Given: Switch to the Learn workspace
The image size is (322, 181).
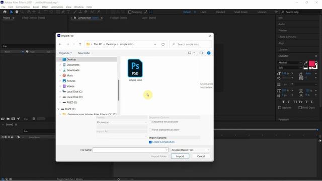Looking at the screenshot, I should click(x=203, y=12).
